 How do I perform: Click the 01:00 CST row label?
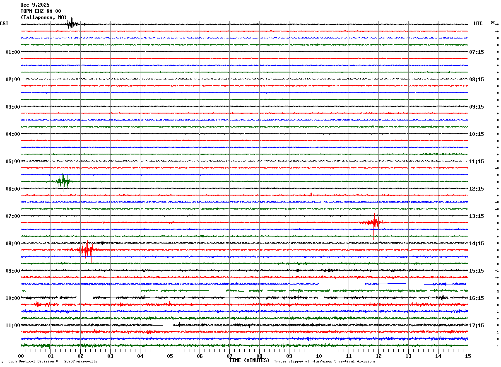13,52
